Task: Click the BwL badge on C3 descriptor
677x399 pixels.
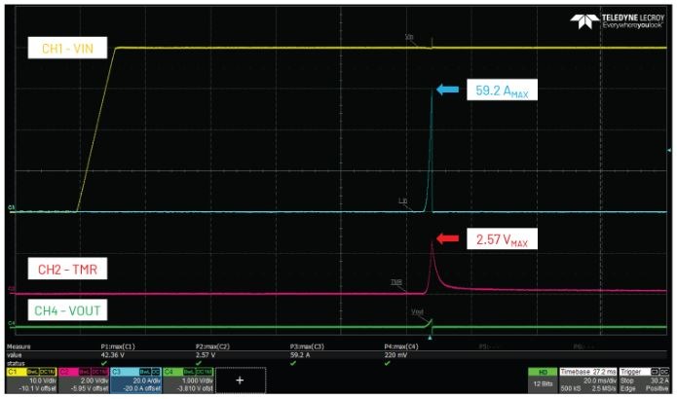Action: [x=144, y=372]
